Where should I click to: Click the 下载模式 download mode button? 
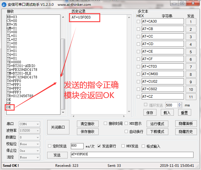pyautogui.click(x=157, y=132)
